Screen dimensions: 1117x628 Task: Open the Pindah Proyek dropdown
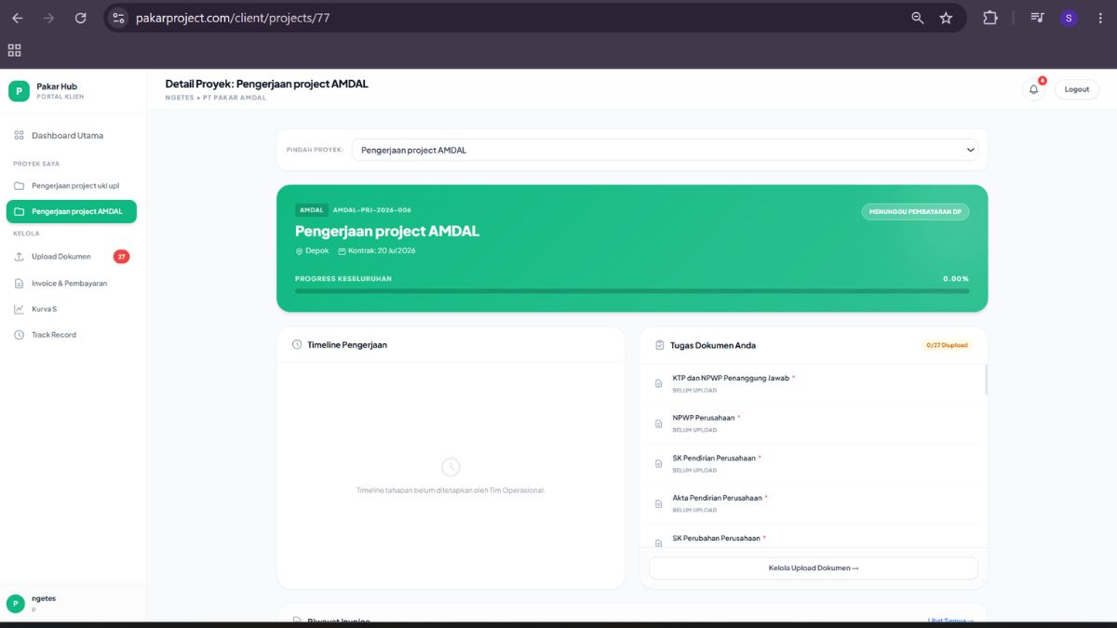point(665,150)
